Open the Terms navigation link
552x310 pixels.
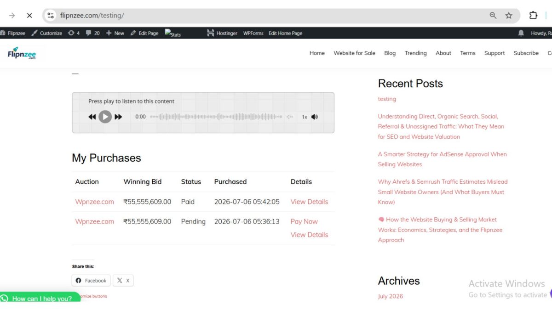coord(467,53)
